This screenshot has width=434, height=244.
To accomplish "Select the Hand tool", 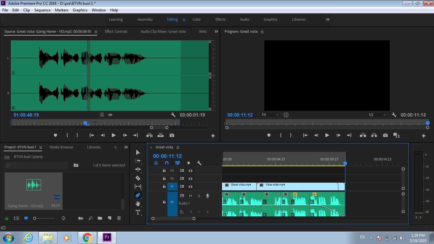I will coord(138,204).
